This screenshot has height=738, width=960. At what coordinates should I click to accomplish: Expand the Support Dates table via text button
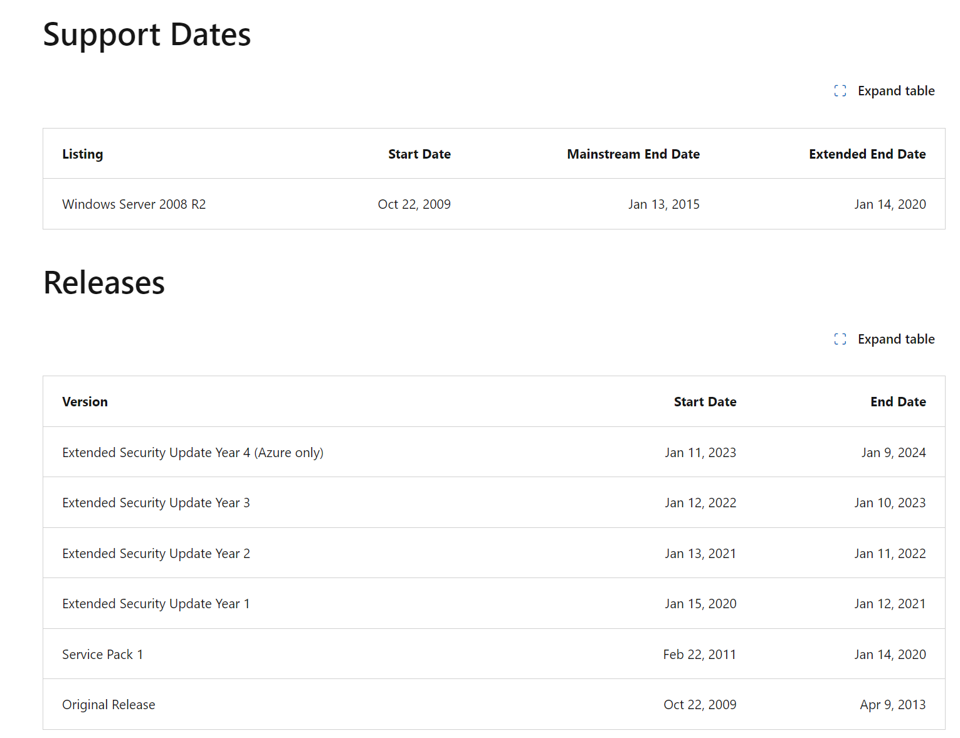coord(896,91)
